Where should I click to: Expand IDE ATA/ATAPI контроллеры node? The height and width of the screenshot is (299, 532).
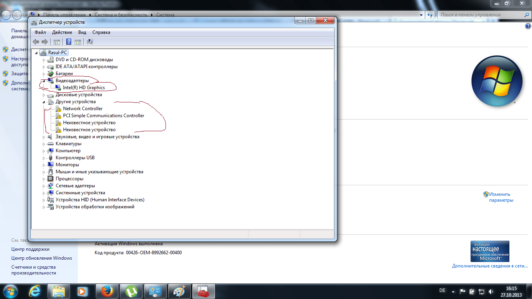point(44,67)
